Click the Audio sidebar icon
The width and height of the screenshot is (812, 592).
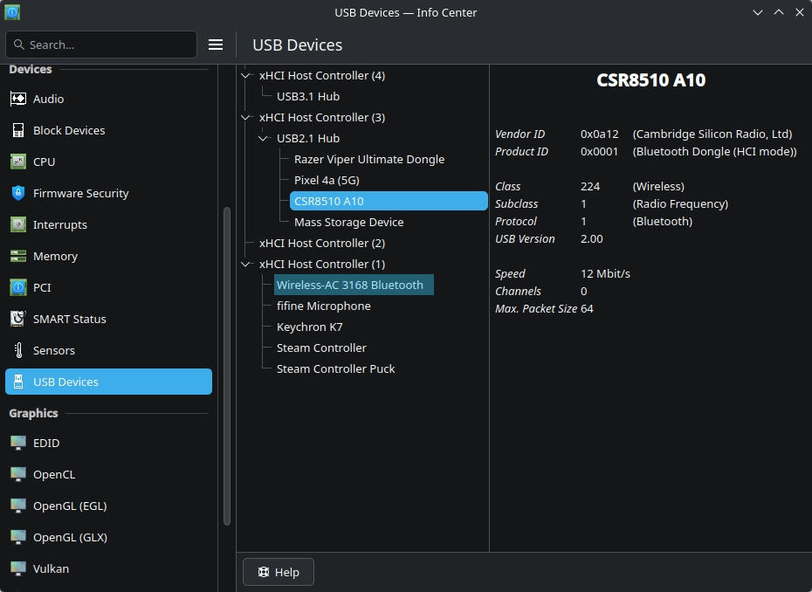pyautogui.click(x=18, y=99)
